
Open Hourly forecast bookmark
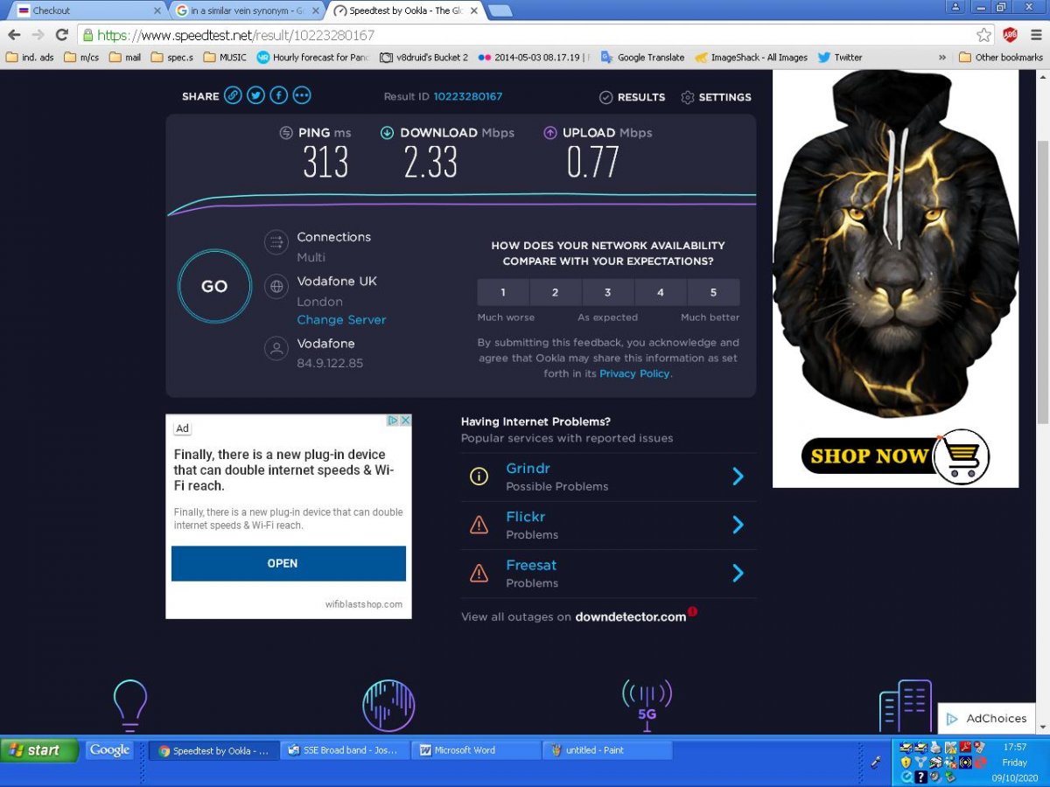pyautogui.click(x=312, y=57)
